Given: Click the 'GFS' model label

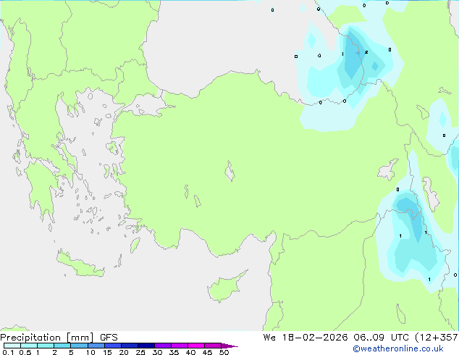Looking at the screenshot, I should (109, 338).
